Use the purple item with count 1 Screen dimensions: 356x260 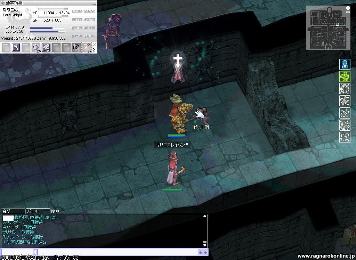(76, 48)
